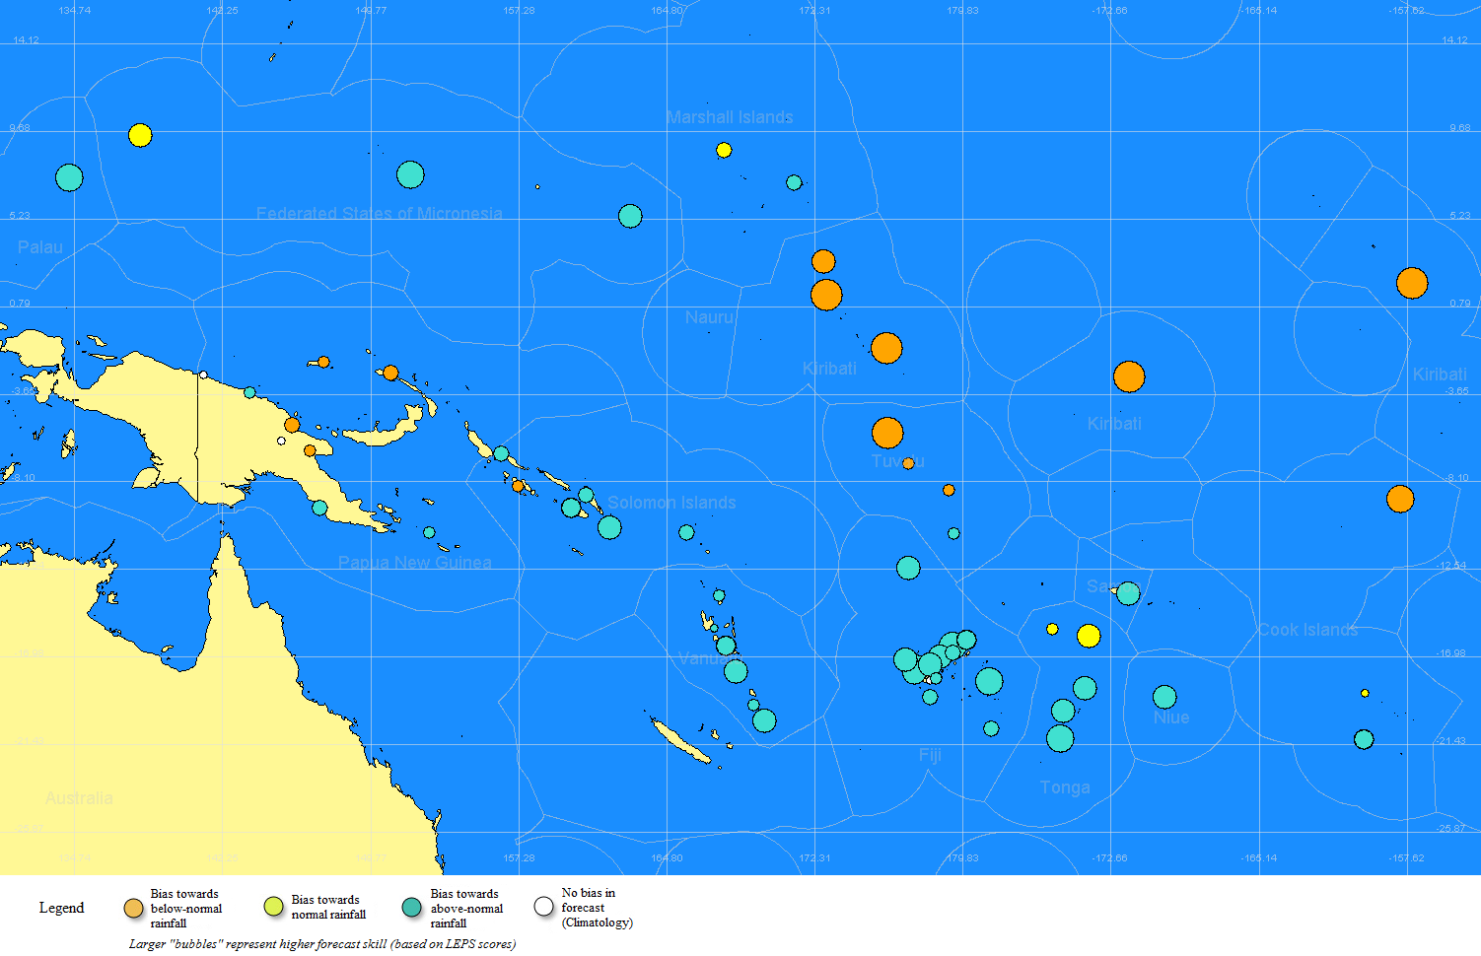The width and height of the screenshot is (1481, 956).
Task: Select the Solomon Islands label
Action: pyautogui.click(x=671, y=503)
